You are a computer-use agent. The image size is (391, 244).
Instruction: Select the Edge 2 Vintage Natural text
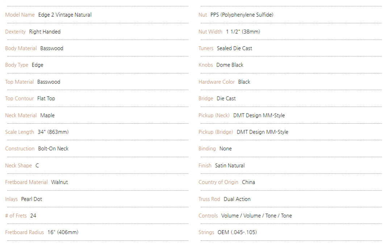tap(65, 15)
